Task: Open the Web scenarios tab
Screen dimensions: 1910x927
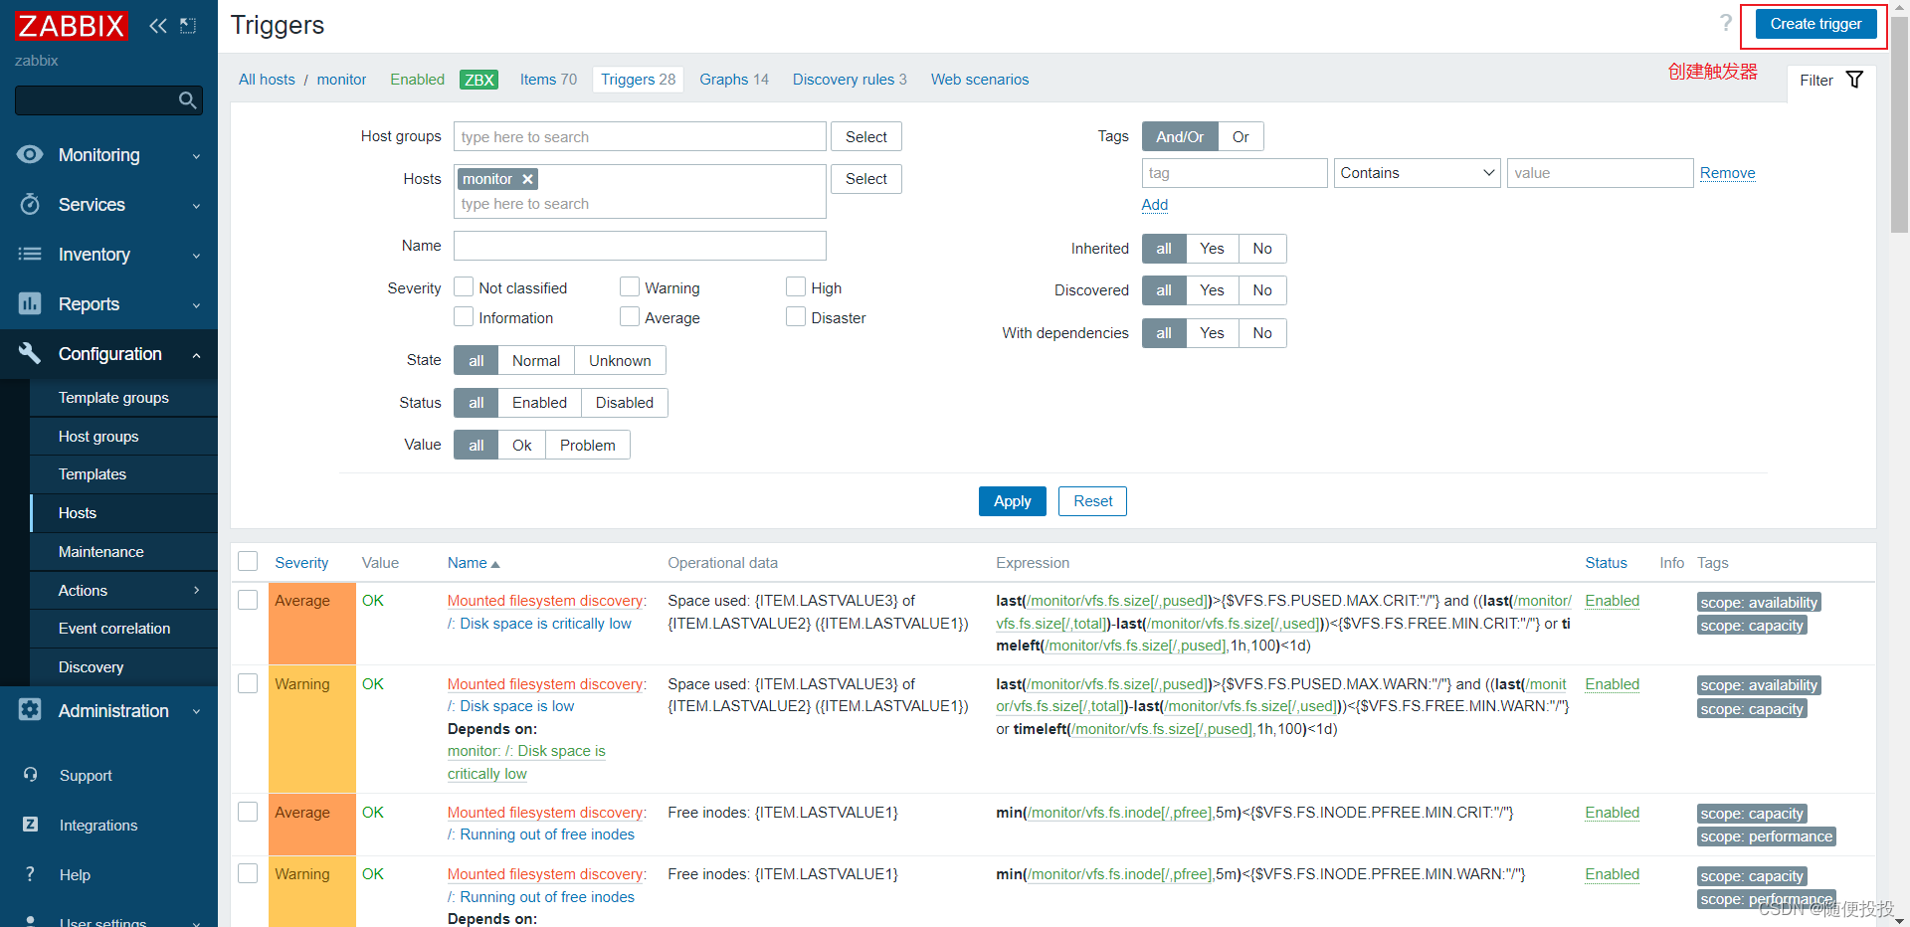Action: coord(980,80)
